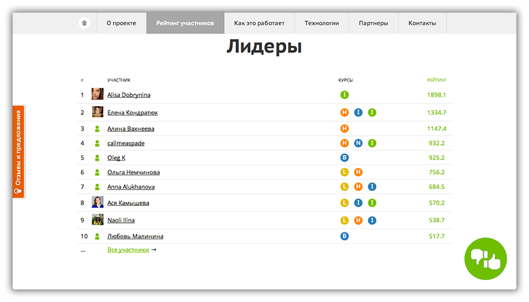Open Alisa Dobrynina's profile link
Screen dimensions: 529x302
(x=129, y=95)
